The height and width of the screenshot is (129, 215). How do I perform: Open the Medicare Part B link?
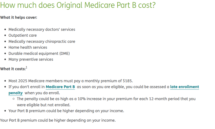click(60, 87)
